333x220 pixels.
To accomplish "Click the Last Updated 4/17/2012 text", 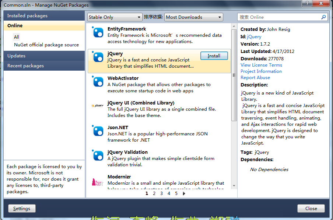I will [267, 52].
